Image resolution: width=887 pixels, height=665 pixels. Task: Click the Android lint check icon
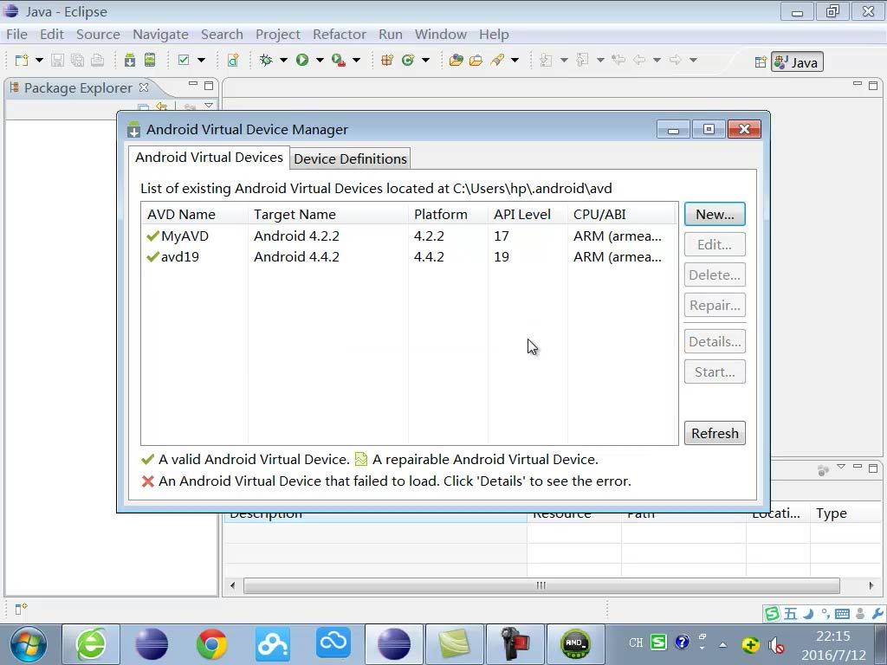click(184, 60)
